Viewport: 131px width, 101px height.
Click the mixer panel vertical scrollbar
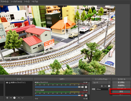89,88
